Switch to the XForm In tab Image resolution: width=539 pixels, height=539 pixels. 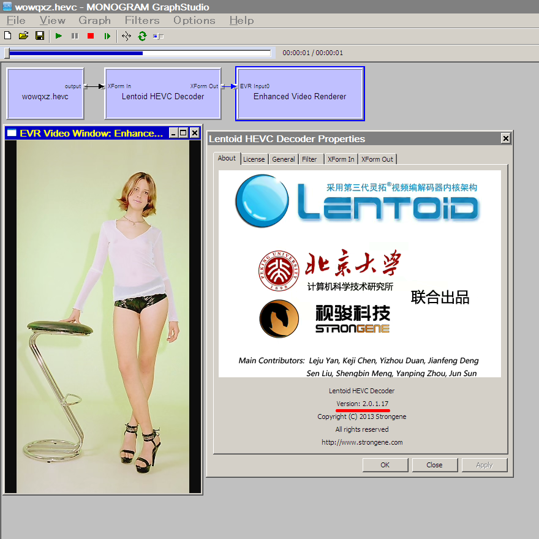click(341, 159)
